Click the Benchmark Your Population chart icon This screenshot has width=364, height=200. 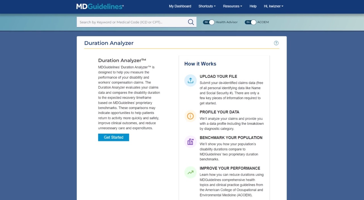click(190, 142)
